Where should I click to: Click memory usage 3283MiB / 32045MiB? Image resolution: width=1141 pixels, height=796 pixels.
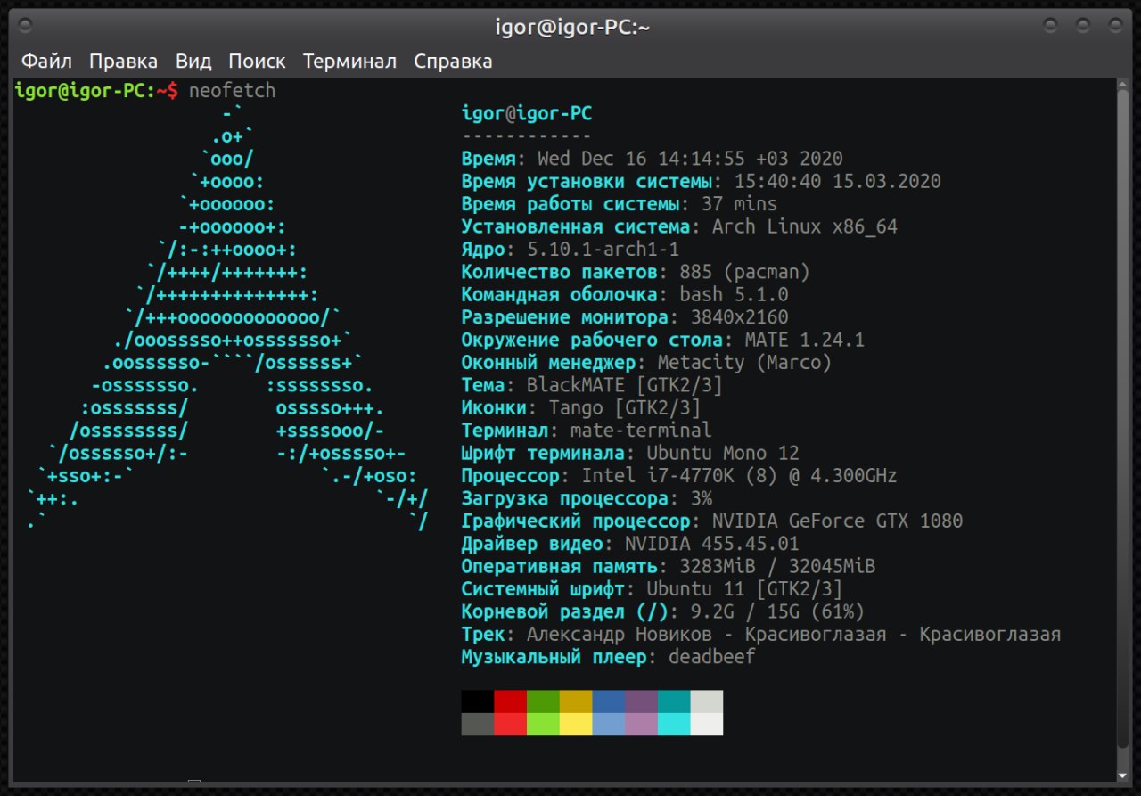point(777,566)
